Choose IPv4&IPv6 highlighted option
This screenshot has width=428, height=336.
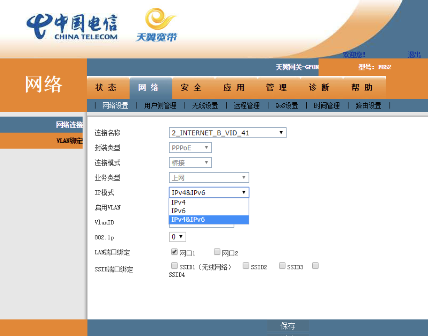[x=209, y=219]
